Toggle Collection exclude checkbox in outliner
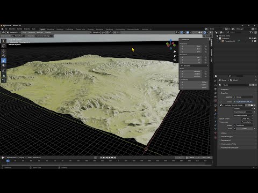Screen dimensions: 258x193 pos(250,39)
